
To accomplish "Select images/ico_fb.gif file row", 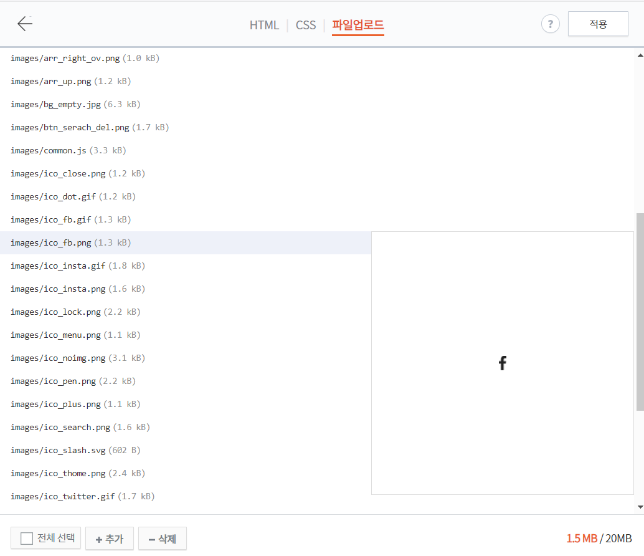I will click(186, 219).
